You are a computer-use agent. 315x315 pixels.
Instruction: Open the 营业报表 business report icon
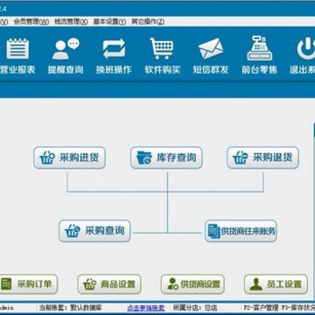17,55
